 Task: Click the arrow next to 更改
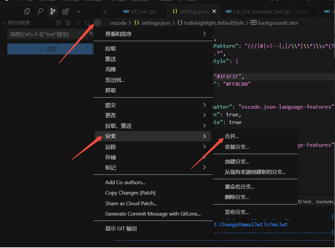[204, 115]
